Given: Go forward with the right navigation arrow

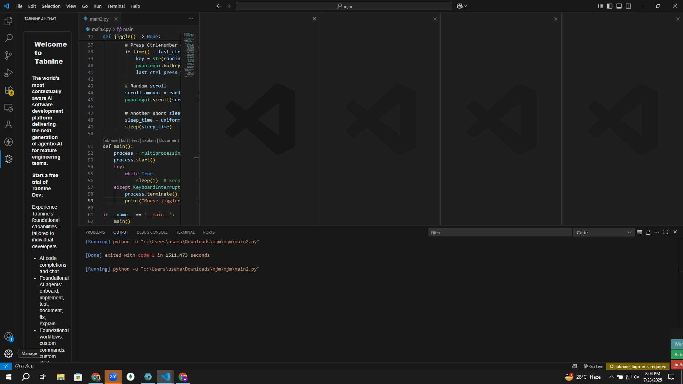Looking at the screenshot, I should [x=228, y=6].
